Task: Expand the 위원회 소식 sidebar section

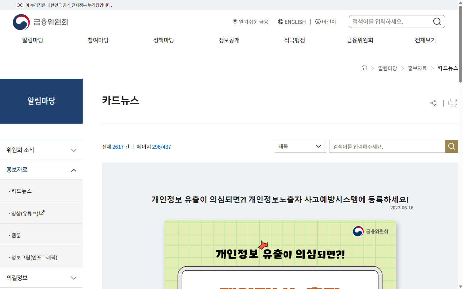Action: tap(41, 150)
